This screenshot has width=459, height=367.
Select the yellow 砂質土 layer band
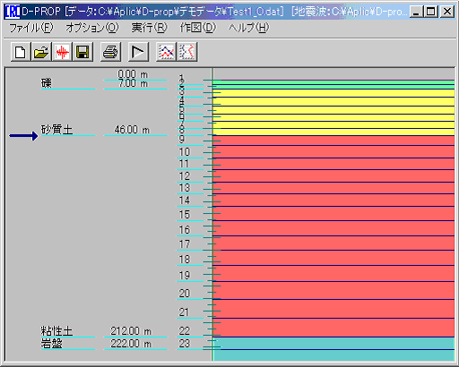pos(333,110)
